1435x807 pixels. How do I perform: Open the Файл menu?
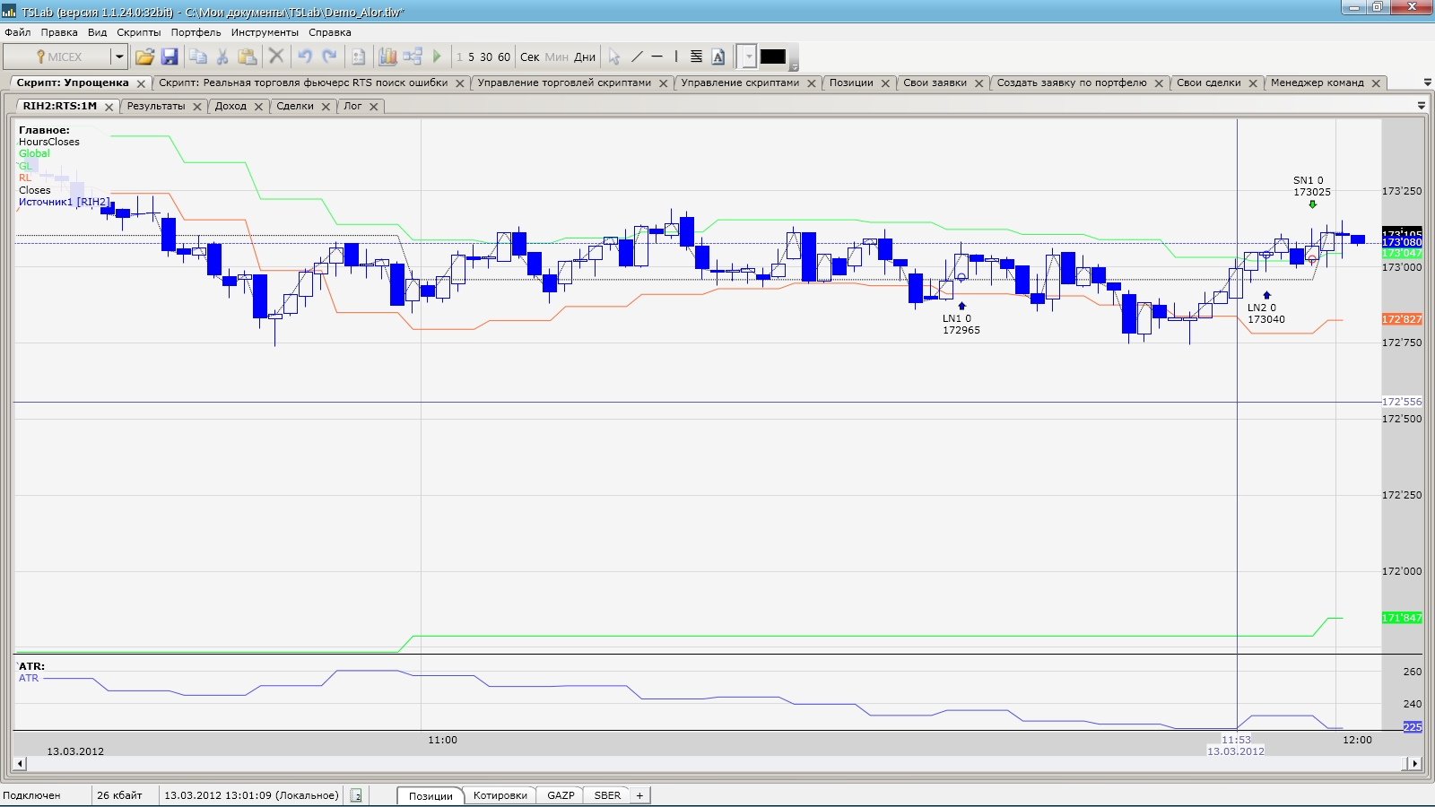[x=18, y=32]
